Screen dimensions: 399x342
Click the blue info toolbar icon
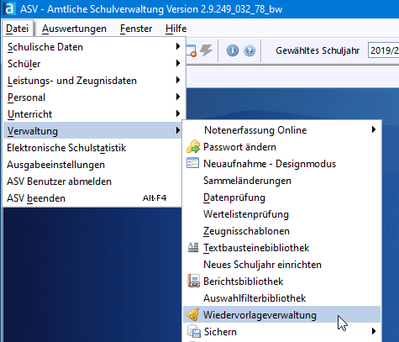click(x=233, y=50)
